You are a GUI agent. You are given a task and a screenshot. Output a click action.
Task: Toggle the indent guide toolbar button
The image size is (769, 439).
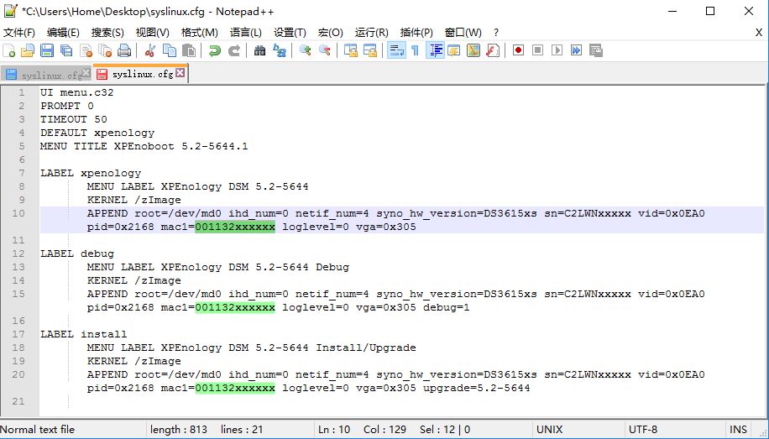click(x=436, y=50)
